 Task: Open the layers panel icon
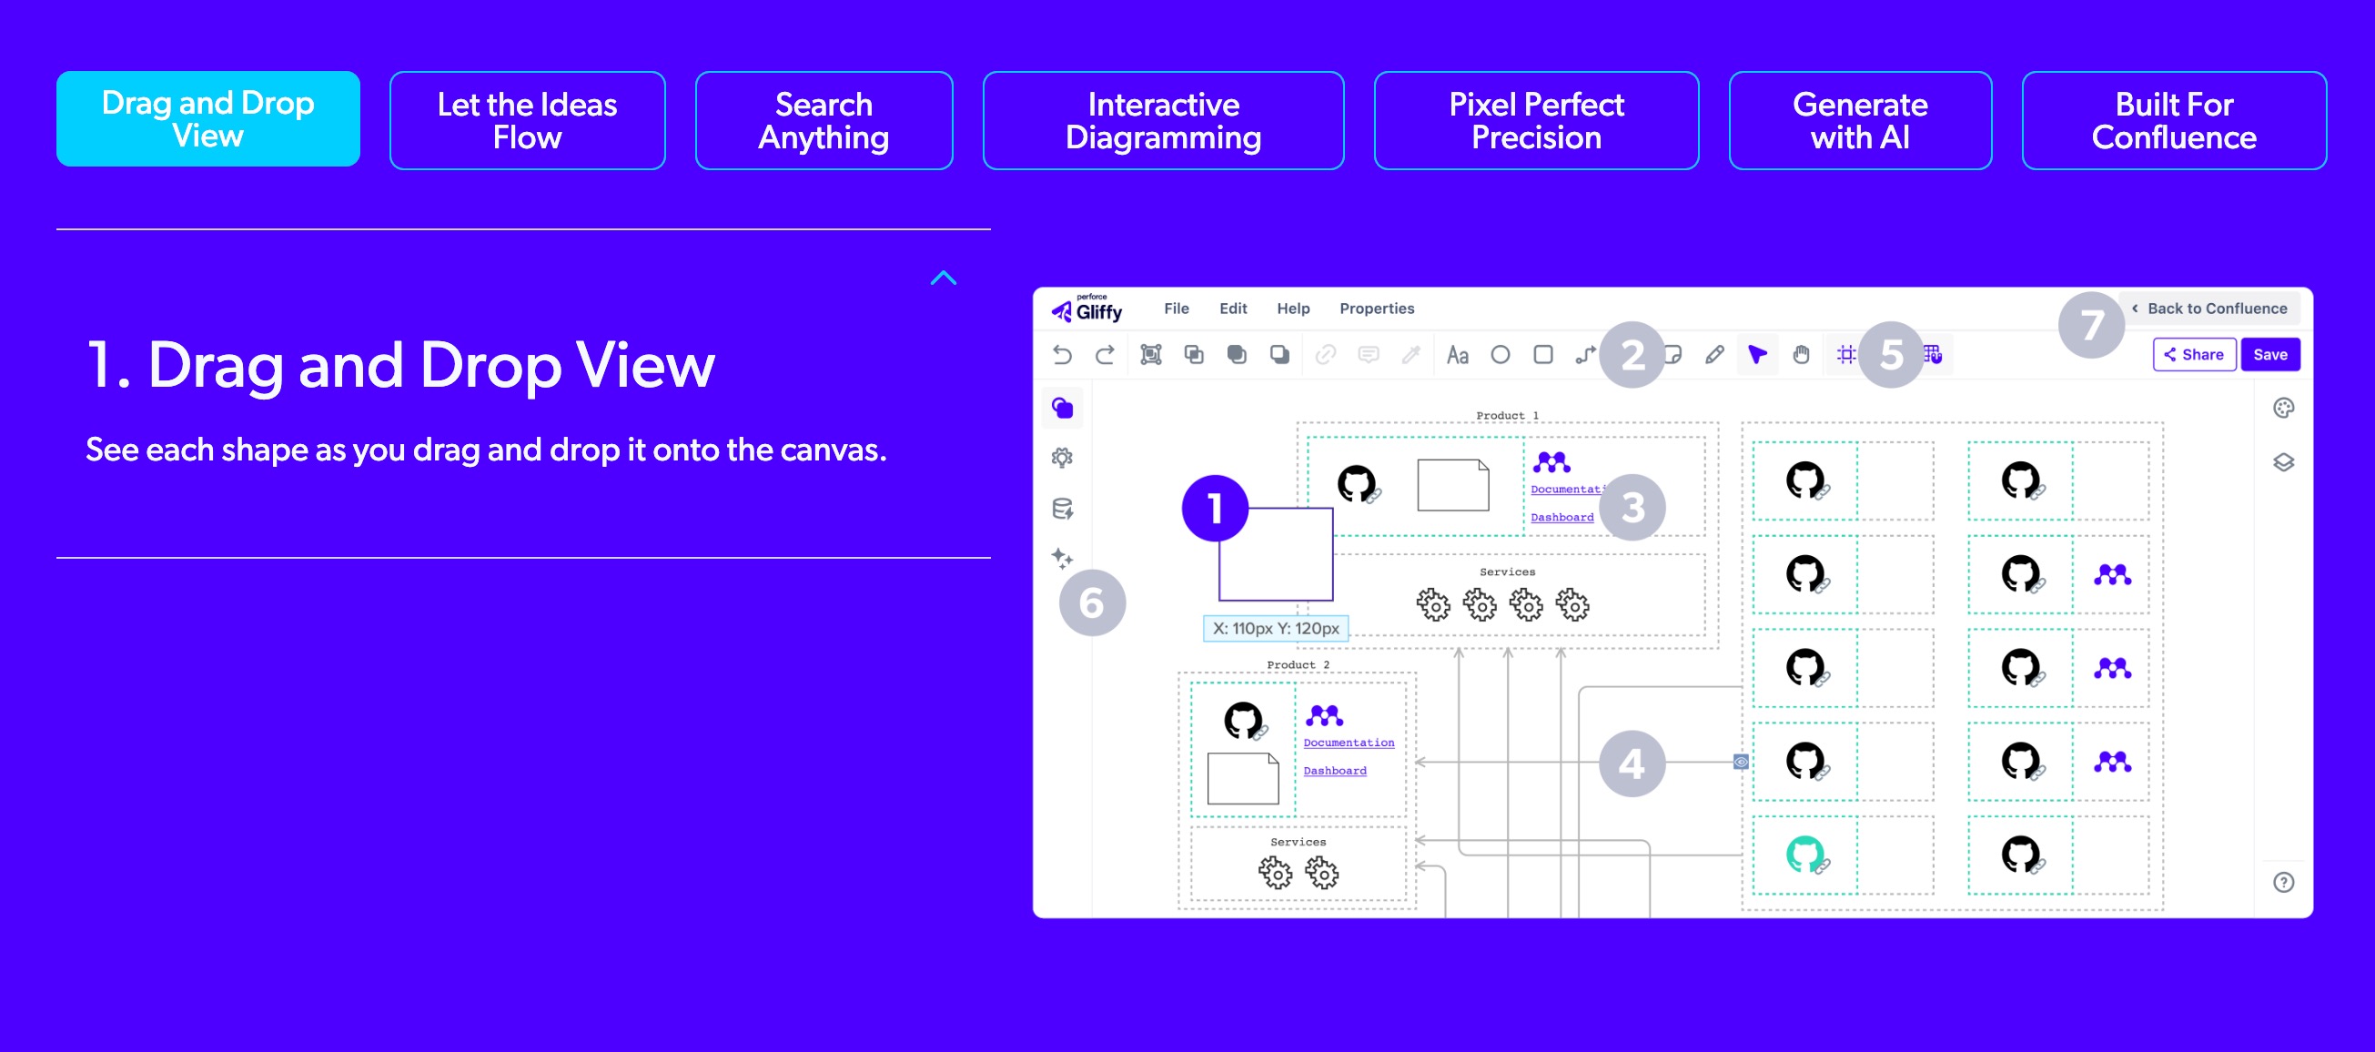2283,462
